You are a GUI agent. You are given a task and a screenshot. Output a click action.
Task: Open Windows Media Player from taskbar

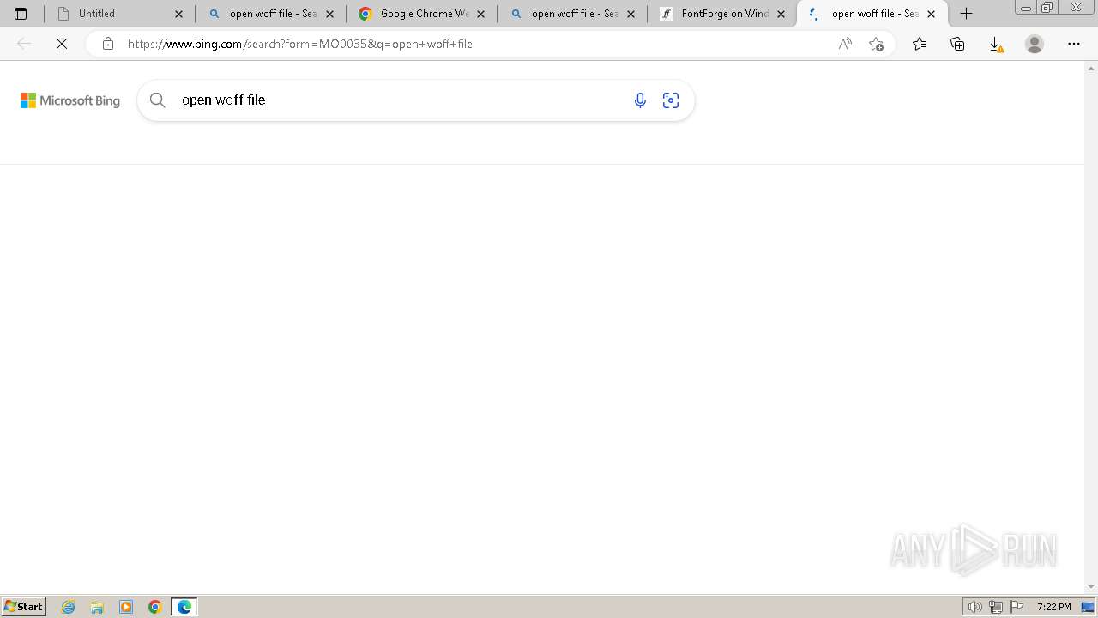[x=126, y=607]
